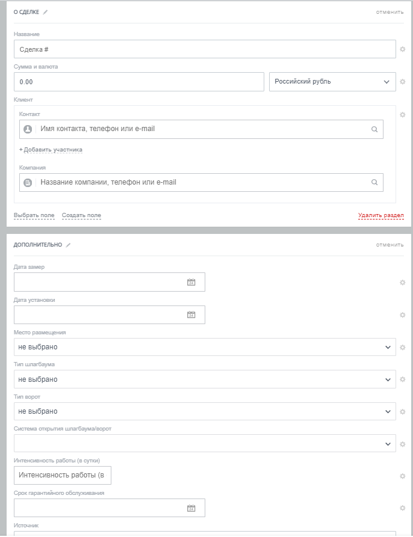
Task: Expand Место размещения dropdown
Action: pos(205,347)
